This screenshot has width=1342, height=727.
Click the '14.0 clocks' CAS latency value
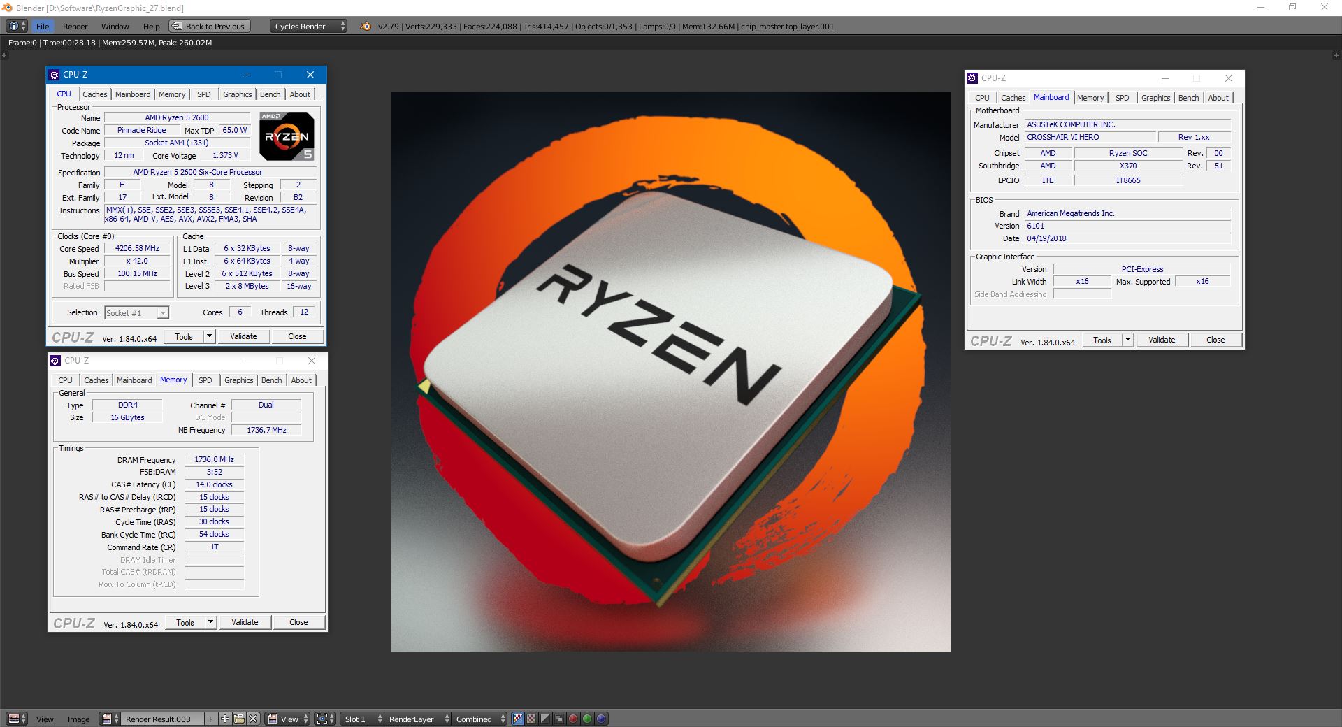[214, 484]
